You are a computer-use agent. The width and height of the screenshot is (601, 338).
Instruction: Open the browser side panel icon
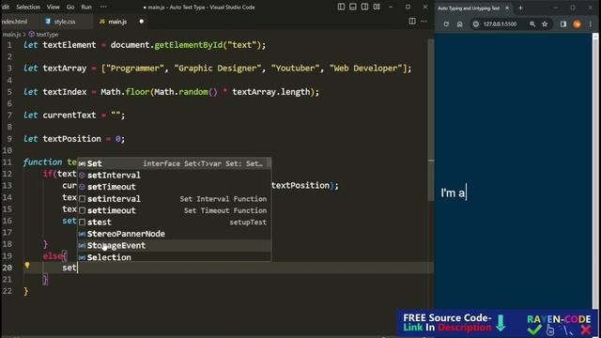563,23
